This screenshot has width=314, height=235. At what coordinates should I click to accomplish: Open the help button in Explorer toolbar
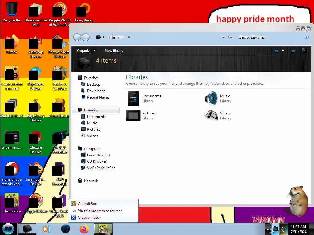click(304, 51)
